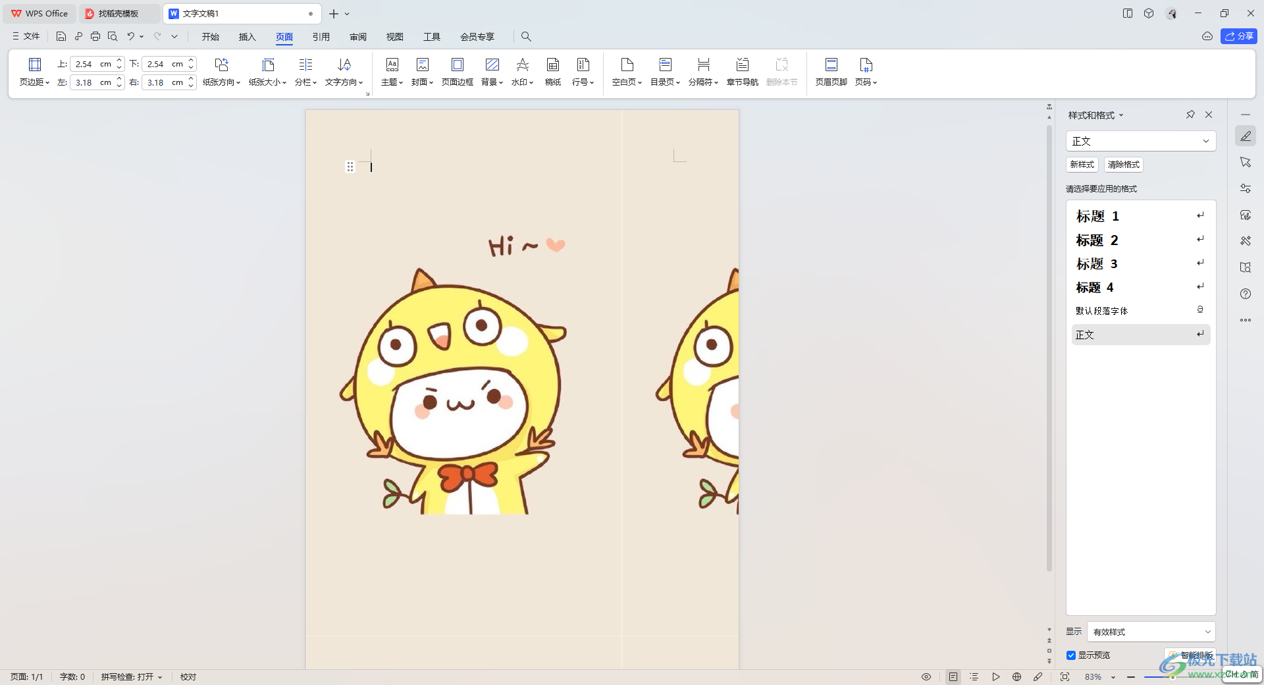Pin the 样式和格式 panel

[1190, 115]
